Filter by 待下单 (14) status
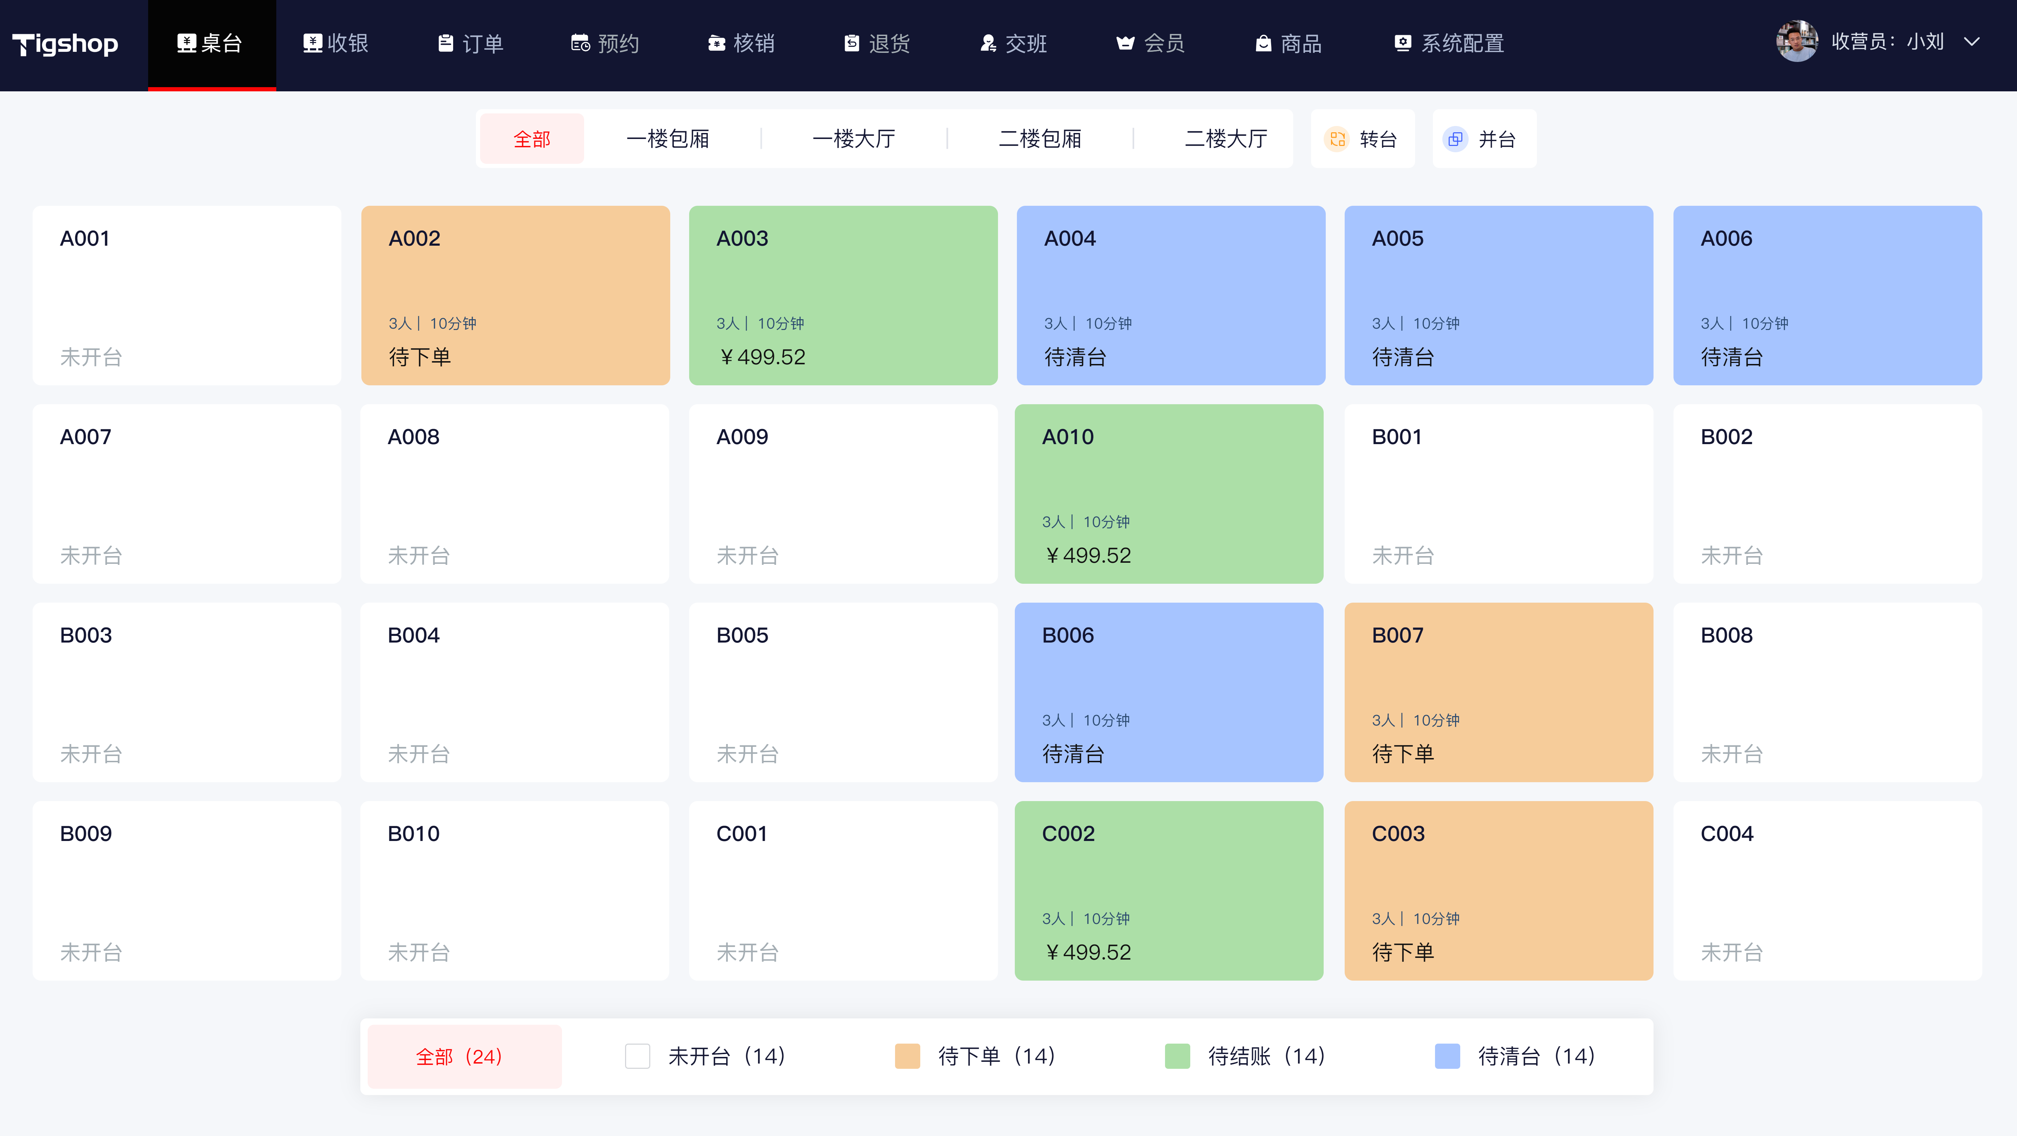The height and width of the screenshot is (1136, 2017). pos(975,1056)
